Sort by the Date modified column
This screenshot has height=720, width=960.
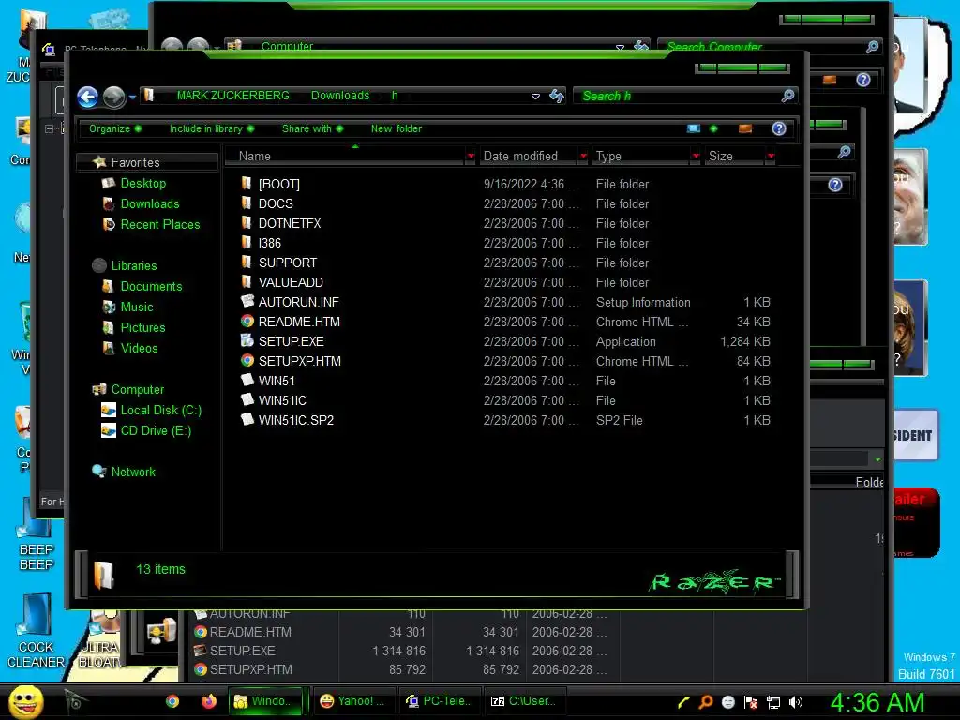pos(529,157)
